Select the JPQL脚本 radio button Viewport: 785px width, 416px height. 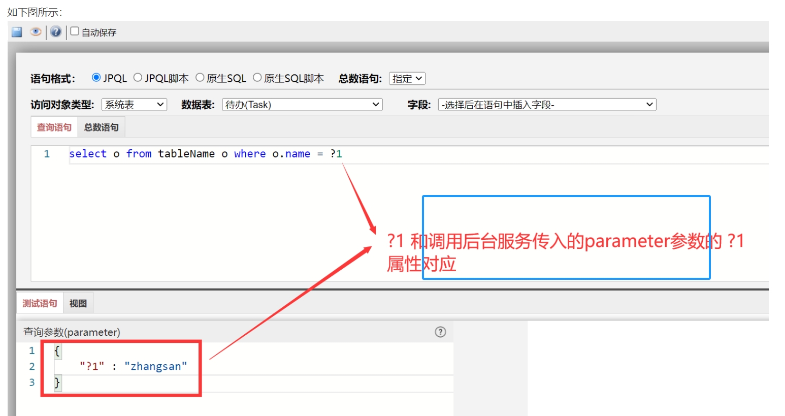tap(138, 77)
